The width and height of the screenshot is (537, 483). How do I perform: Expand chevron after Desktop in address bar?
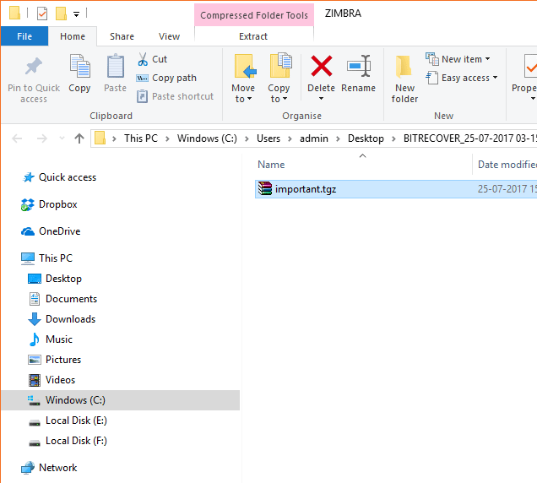click(x=393, y=138)
